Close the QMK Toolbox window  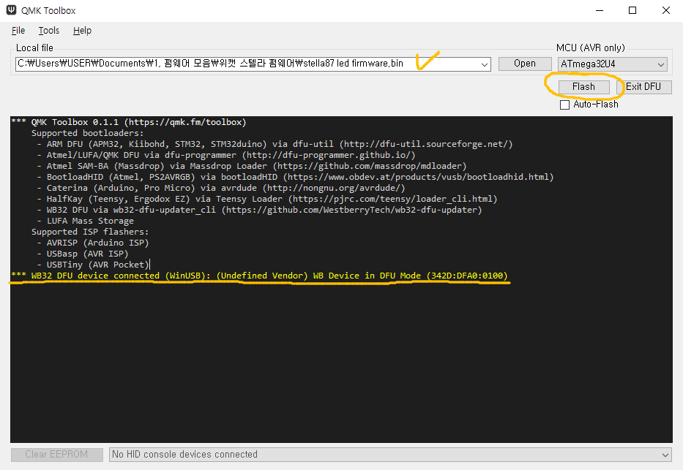[666, 10]
